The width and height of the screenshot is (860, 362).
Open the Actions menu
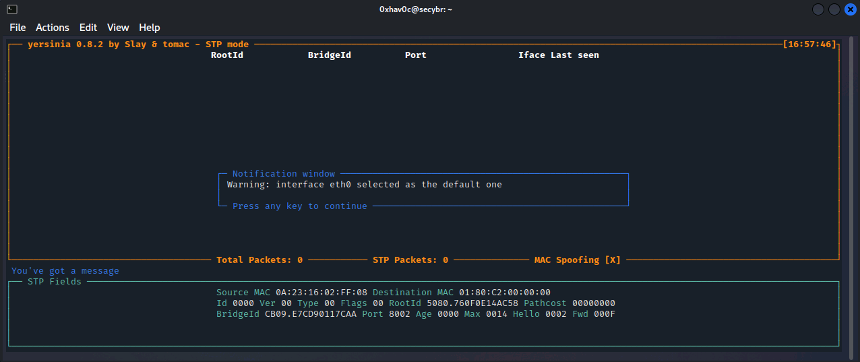click(53, 28)
